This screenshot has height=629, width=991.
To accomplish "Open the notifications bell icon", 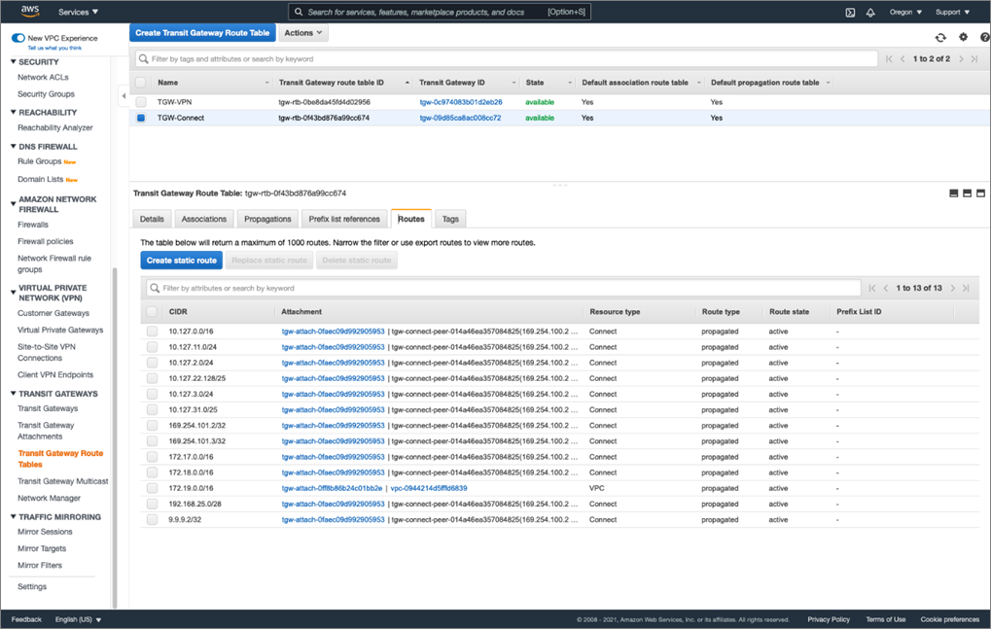I will tap(870, 12).
